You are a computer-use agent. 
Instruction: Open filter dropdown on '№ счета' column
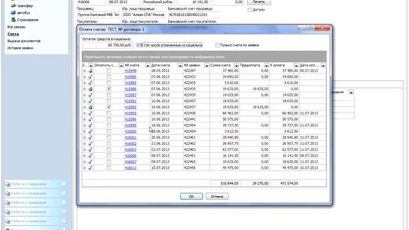coord(148,65)
